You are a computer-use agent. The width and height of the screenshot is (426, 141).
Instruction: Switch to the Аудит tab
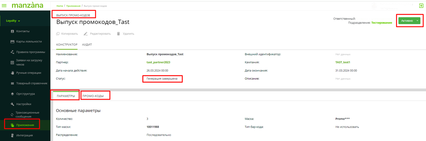[x=87, y=45]
